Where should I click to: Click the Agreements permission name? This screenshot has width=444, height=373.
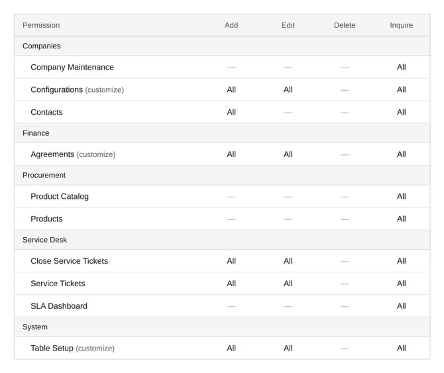(x=52, y=154)
